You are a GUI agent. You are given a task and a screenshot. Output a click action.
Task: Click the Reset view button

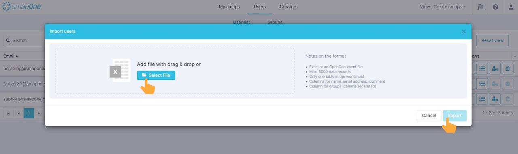coord(493,40)
